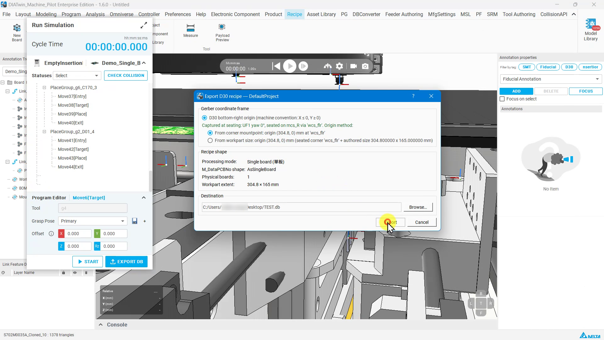Open the Feeder Authoring tab
The width and height of the screenshot is (604, 340).
404,14
